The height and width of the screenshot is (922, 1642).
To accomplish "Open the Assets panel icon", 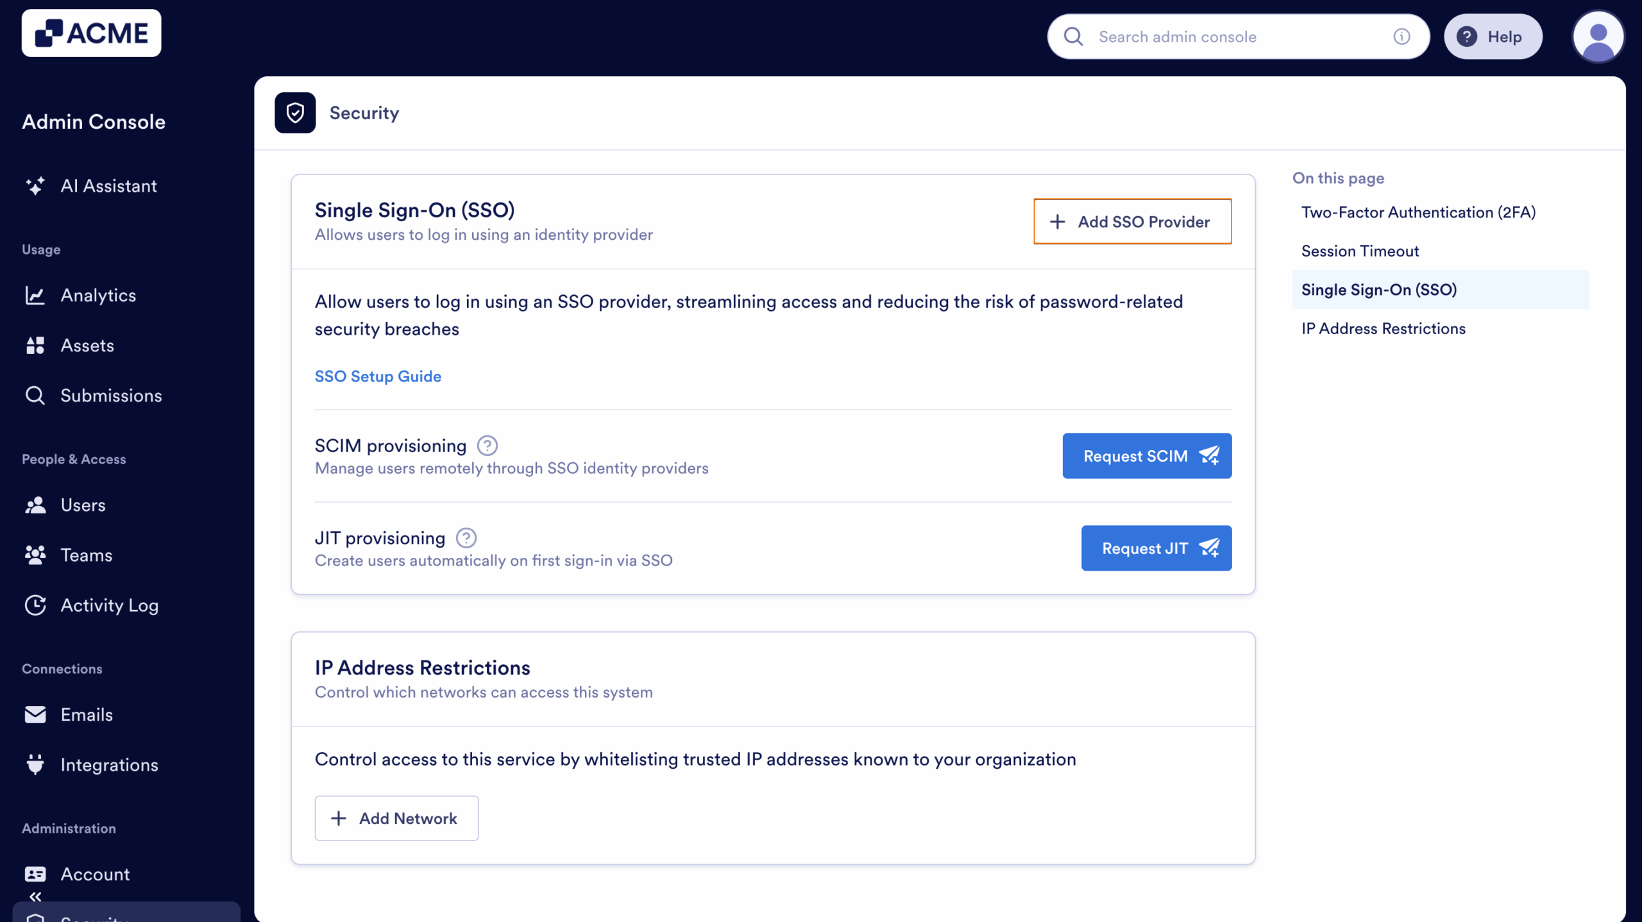I will point(36,345).
